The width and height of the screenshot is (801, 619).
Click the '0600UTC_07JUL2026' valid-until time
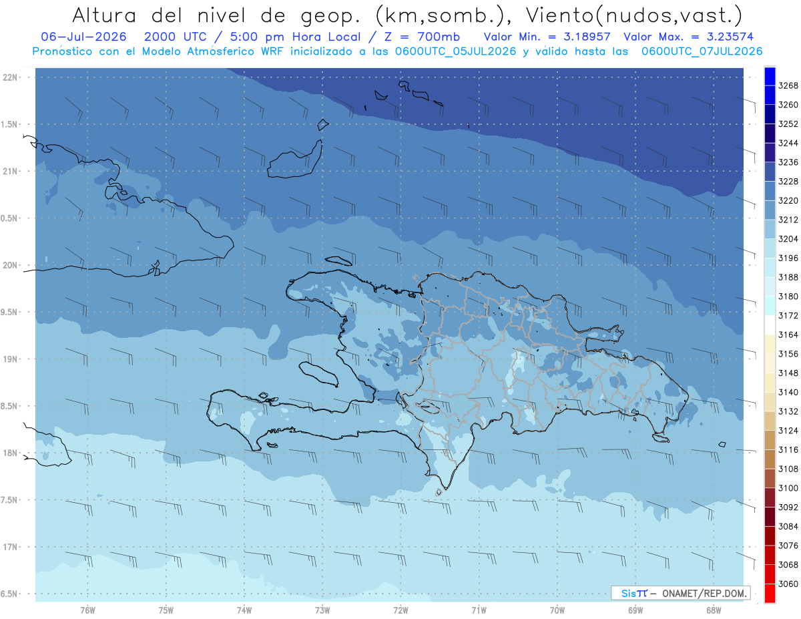click(x=702, y=51)
